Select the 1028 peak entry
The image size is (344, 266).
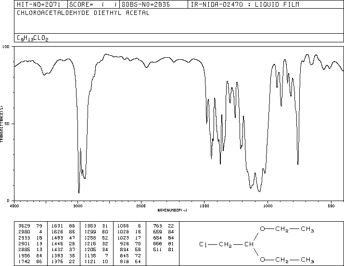click(129, 231)
